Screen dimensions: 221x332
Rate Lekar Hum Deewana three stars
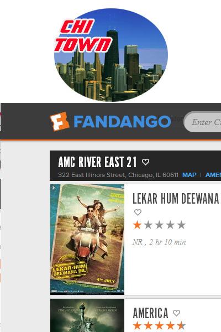point(159,225)
